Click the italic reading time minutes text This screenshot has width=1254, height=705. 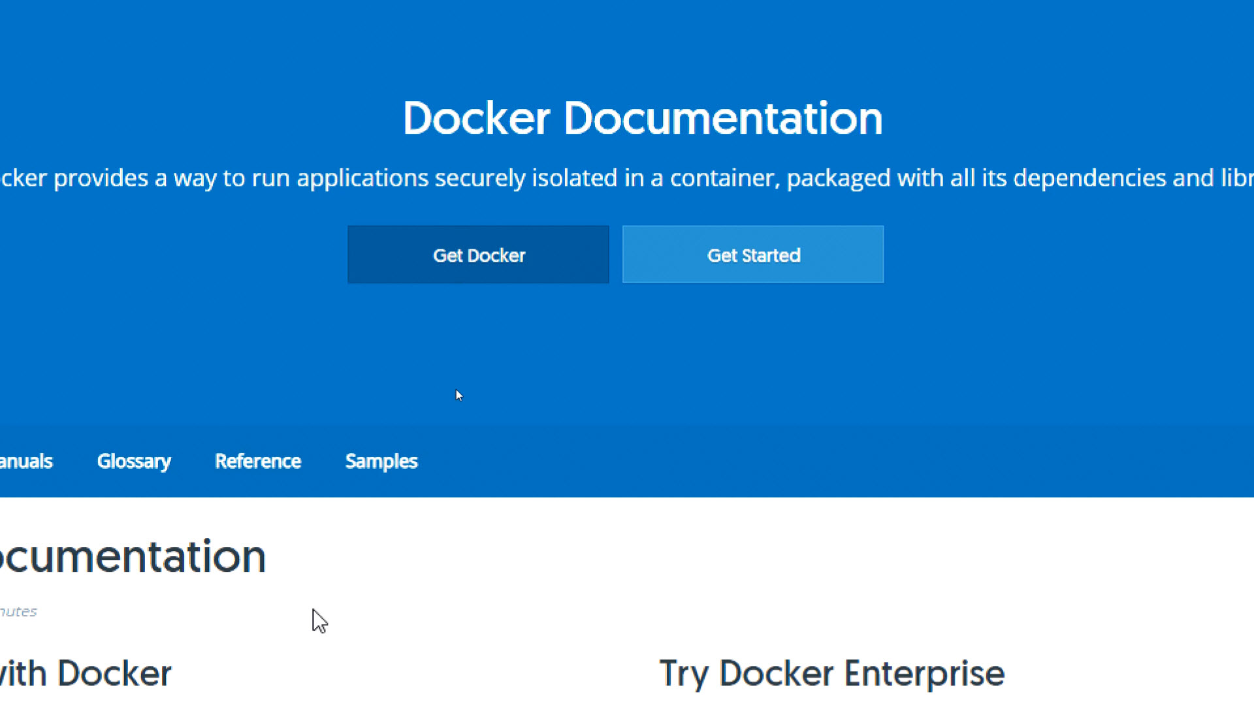18,612
